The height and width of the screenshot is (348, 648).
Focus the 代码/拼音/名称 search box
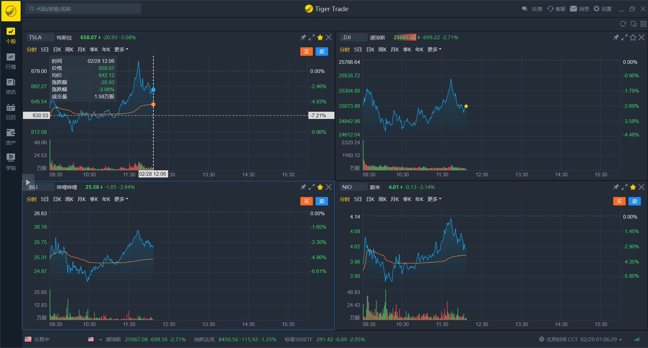tap(83, 9)
